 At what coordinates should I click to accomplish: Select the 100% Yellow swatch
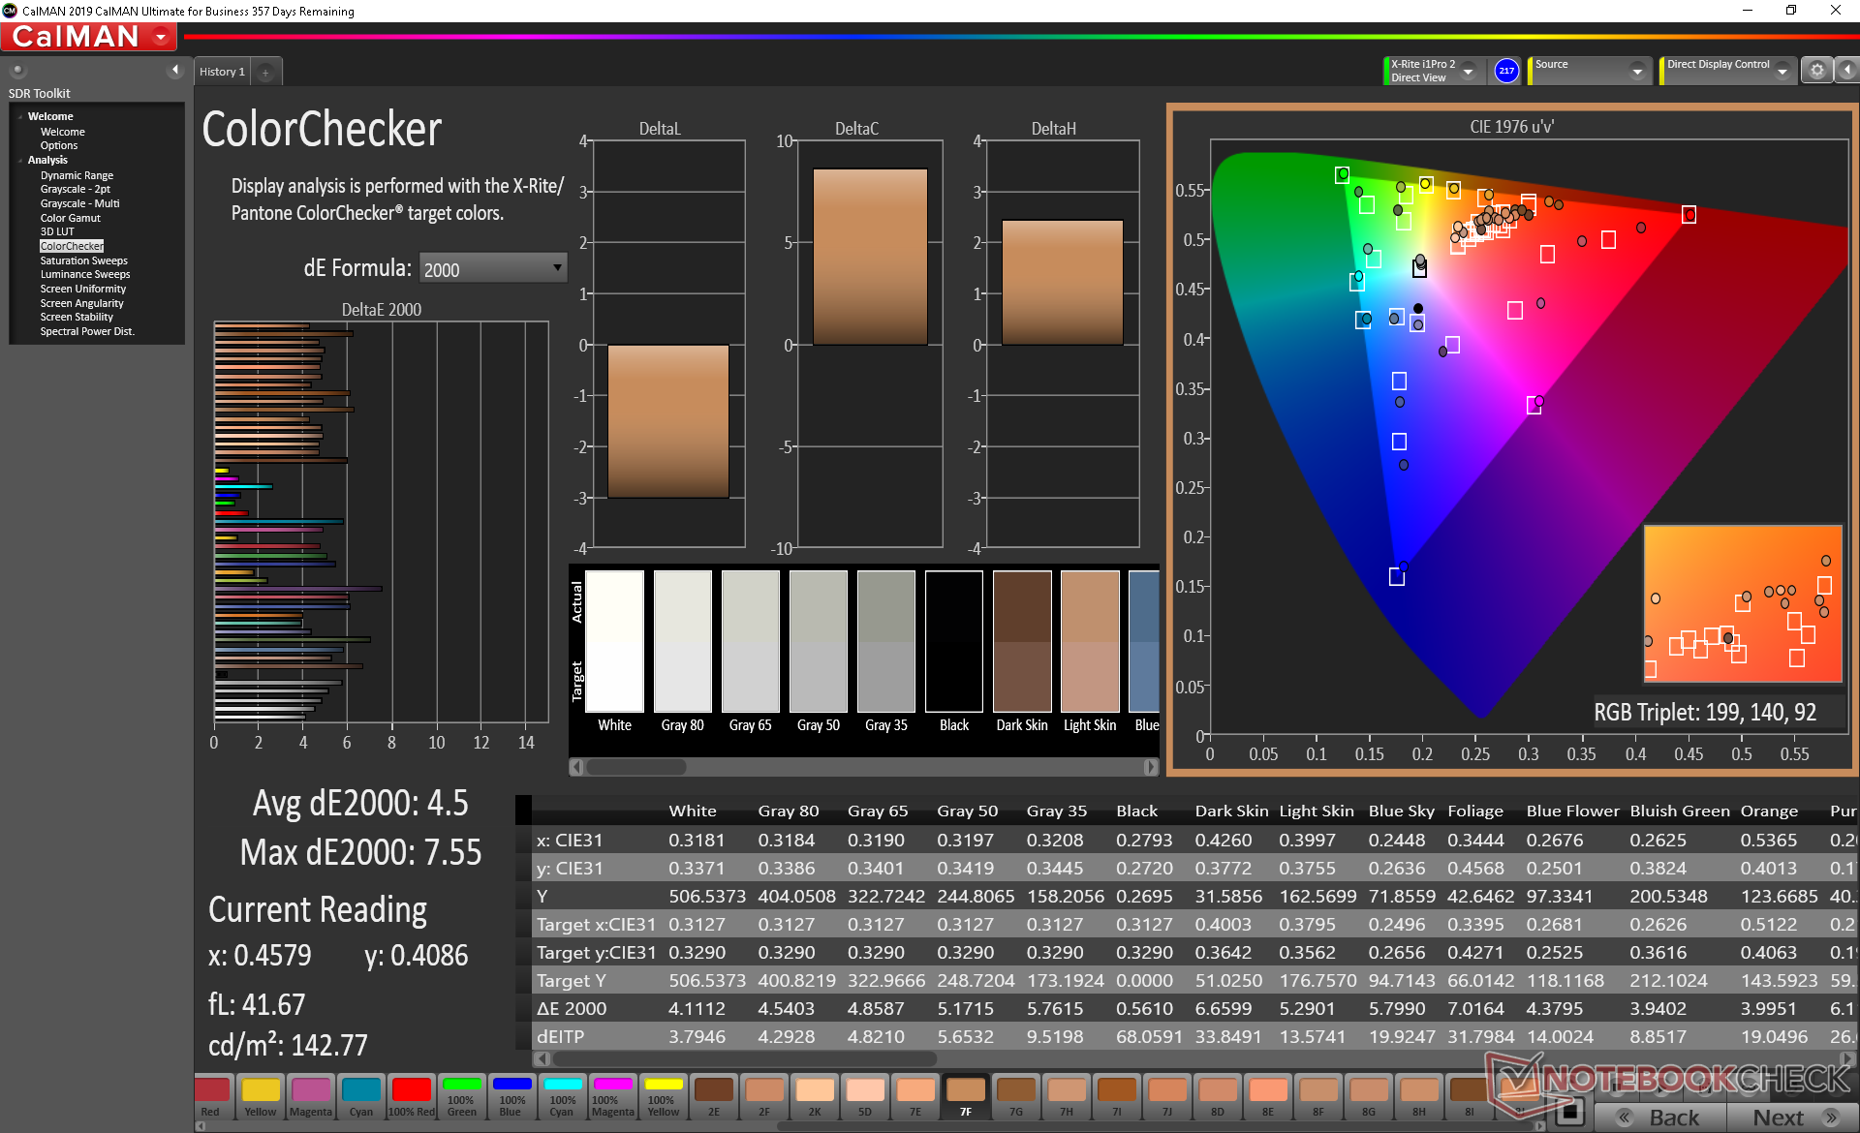[x=663, y=1096]
